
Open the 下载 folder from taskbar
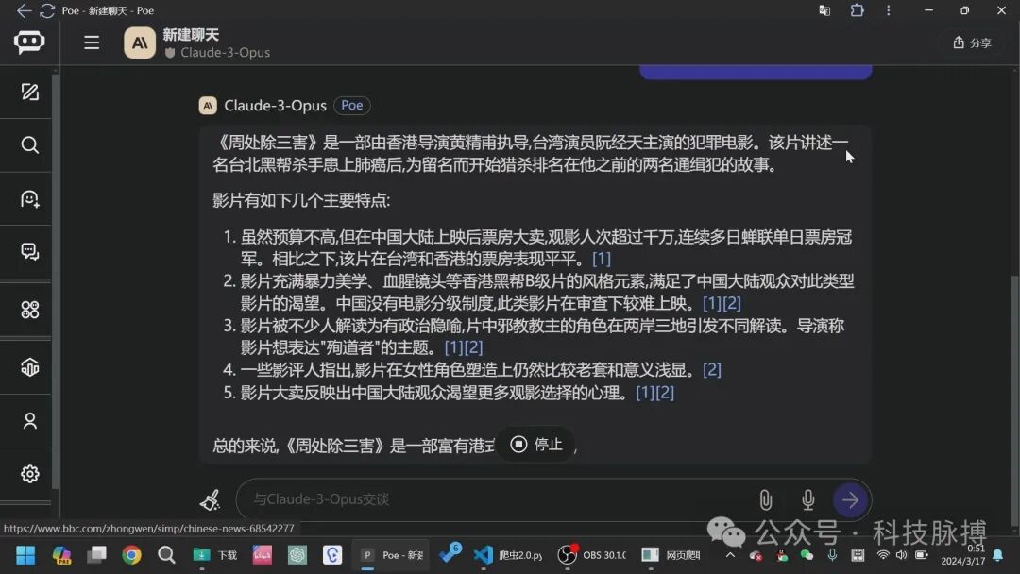(x=214, y=555)
